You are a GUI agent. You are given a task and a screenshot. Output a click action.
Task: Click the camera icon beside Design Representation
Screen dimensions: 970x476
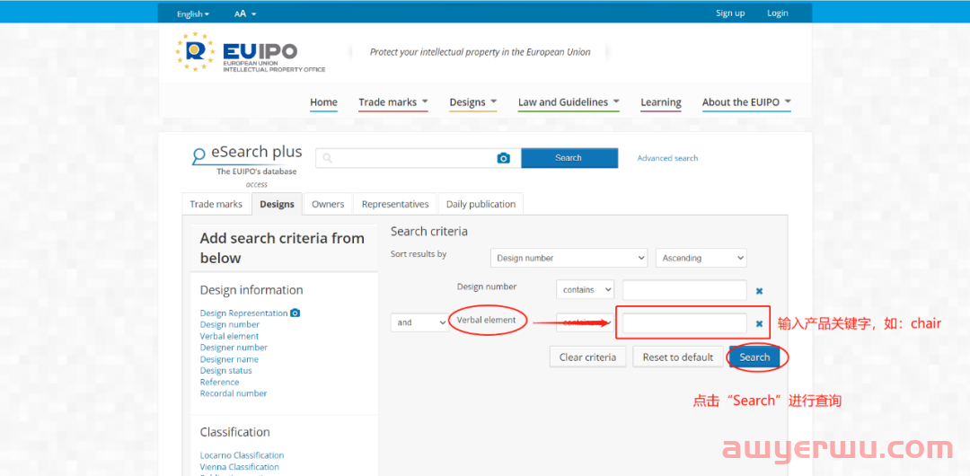[x=295, y=313]
